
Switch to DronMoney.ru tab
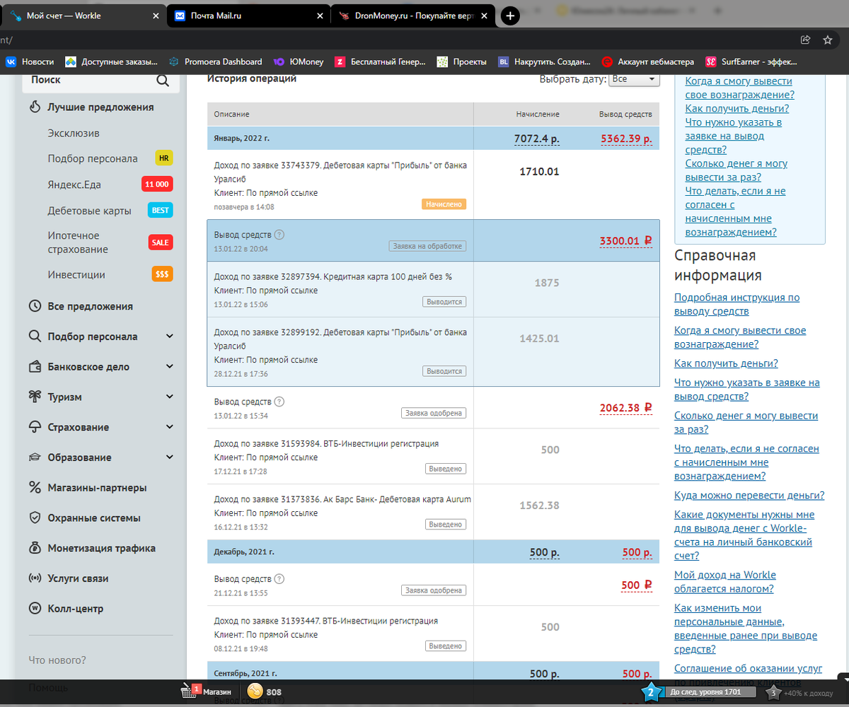coord(414,16)
